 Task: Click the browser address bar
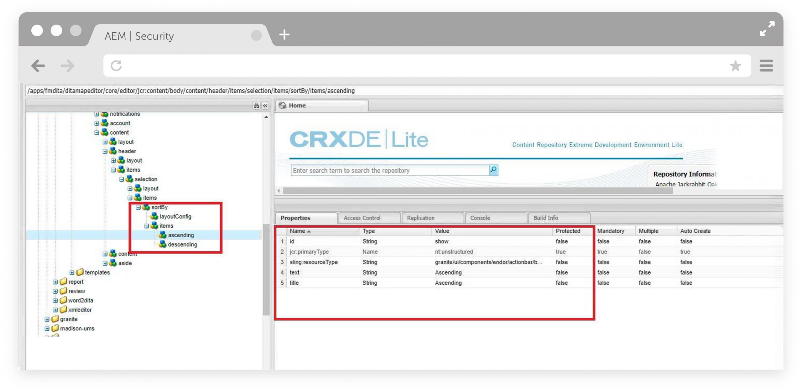[x=427, y=66]
